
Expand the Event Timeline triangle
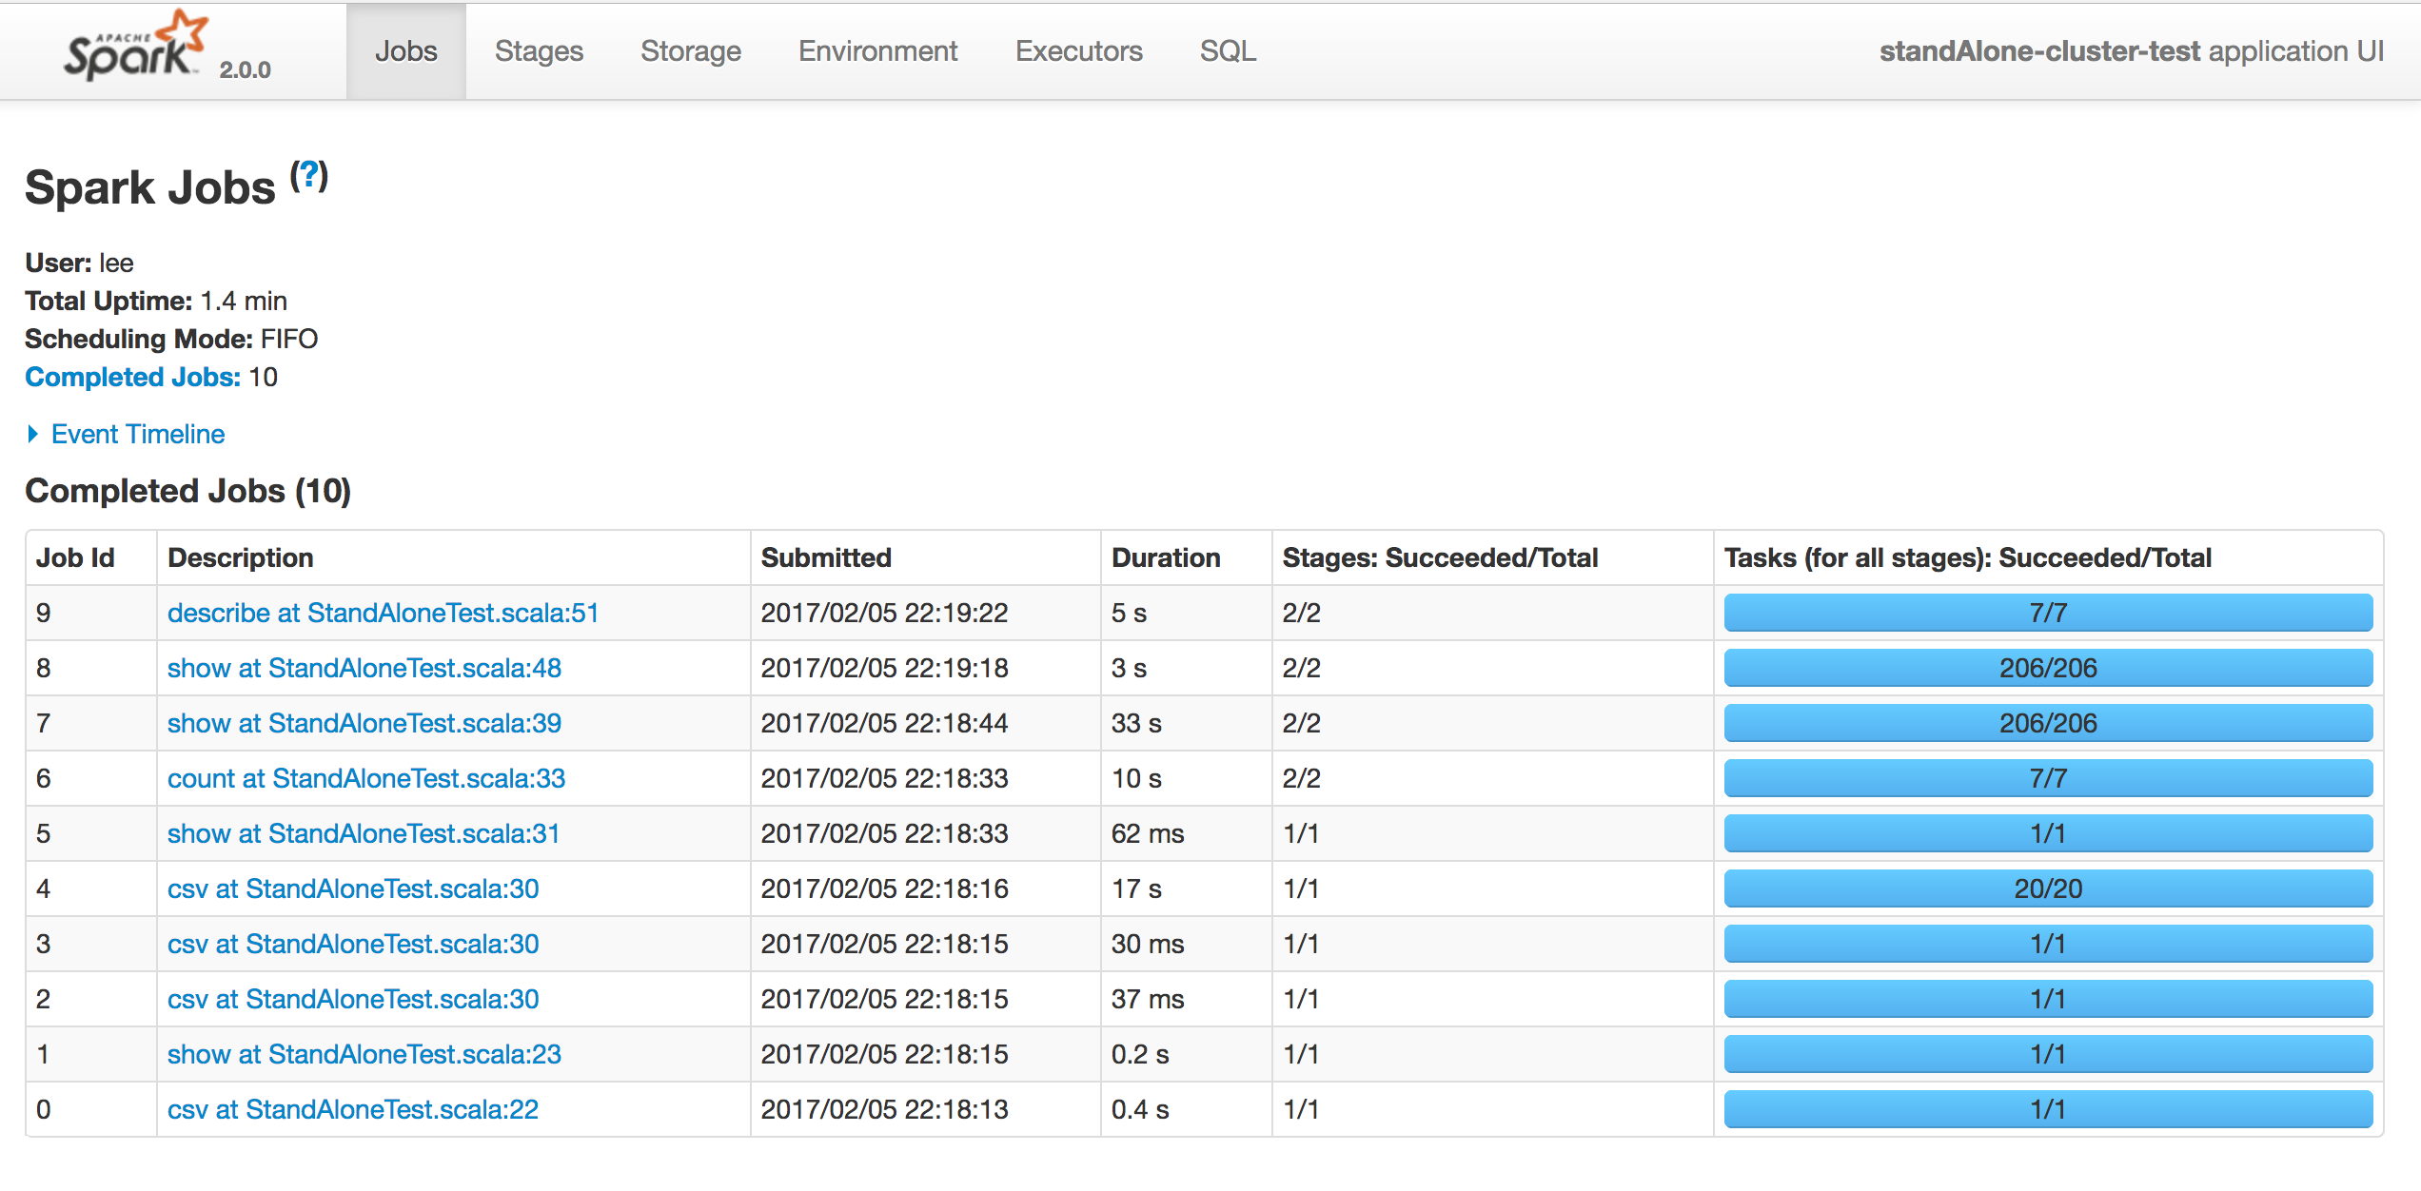pos(33,434)
